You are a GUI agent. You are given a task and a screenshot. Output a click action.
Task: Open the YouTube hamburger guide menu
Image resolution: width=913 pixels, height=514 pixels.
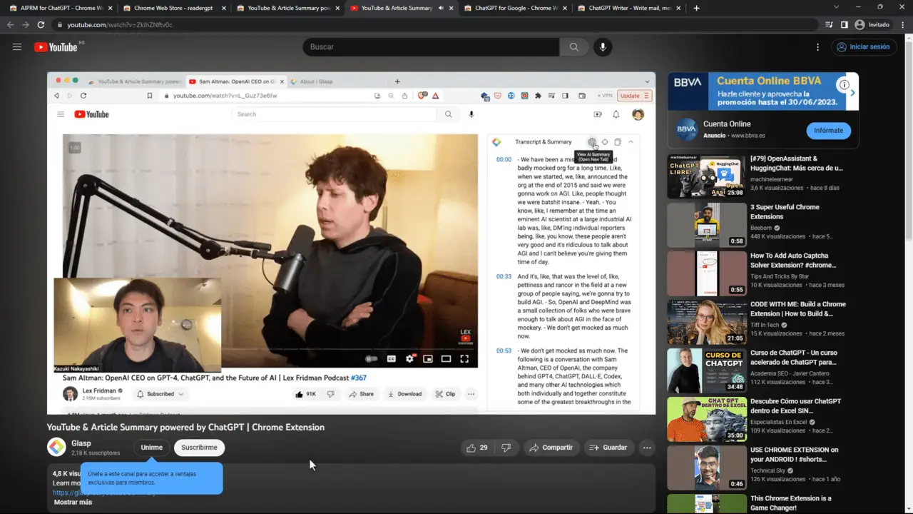tap(17, 47)
